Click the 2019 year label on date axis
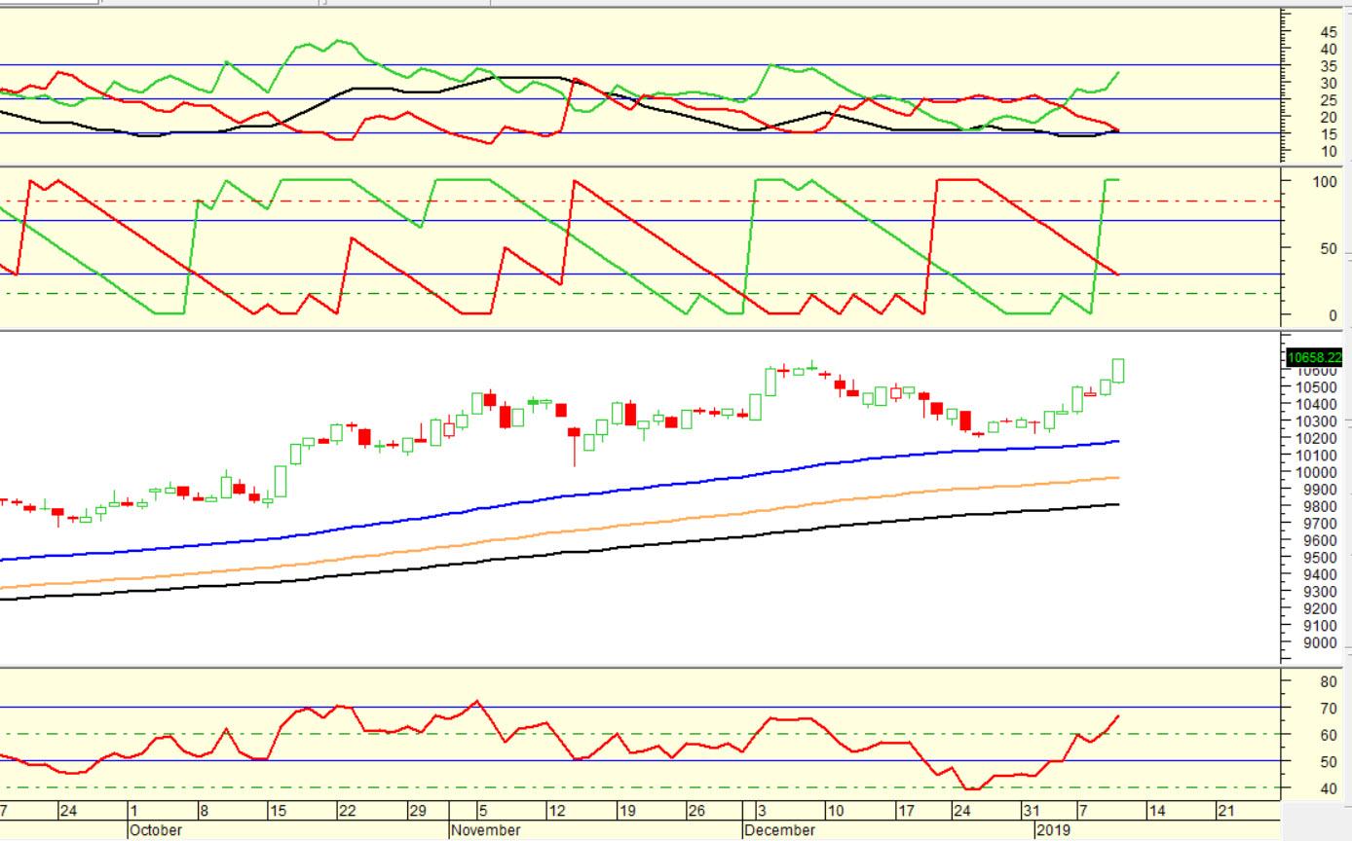This screenshot has height=841, width=1352. pos(1052,830)
